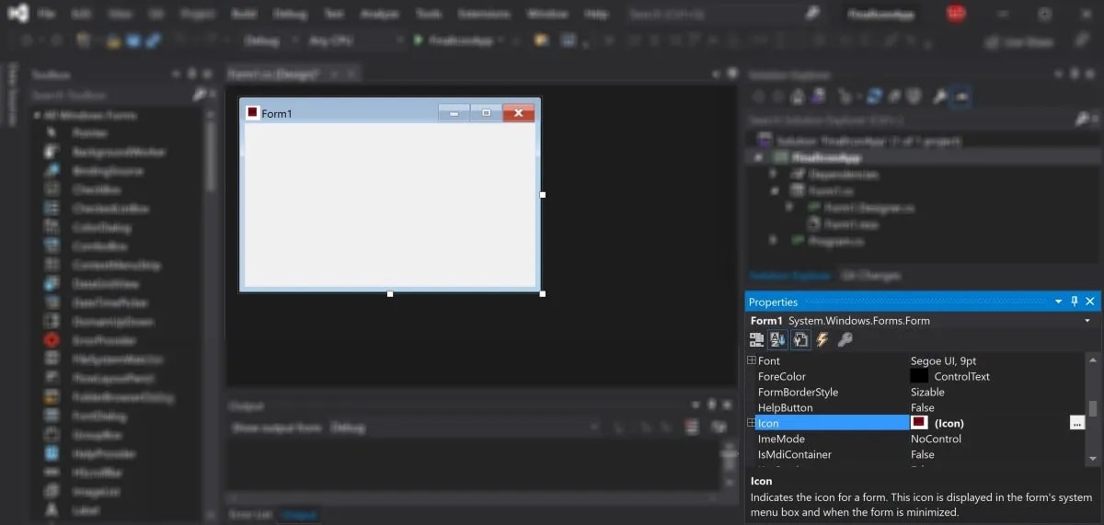The image size is (1104, 525).
Task: Click Properties scrollbar up arrow
Action: [x=1093, y=360]
